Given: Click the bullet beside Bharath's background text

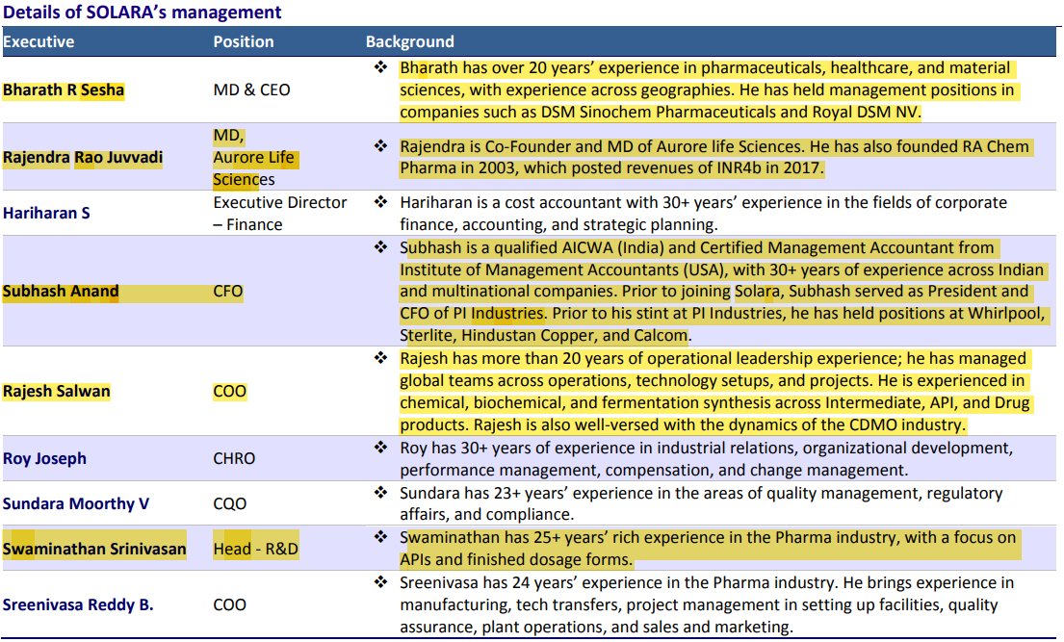Looking at the screenshot, I should [380, 67].
